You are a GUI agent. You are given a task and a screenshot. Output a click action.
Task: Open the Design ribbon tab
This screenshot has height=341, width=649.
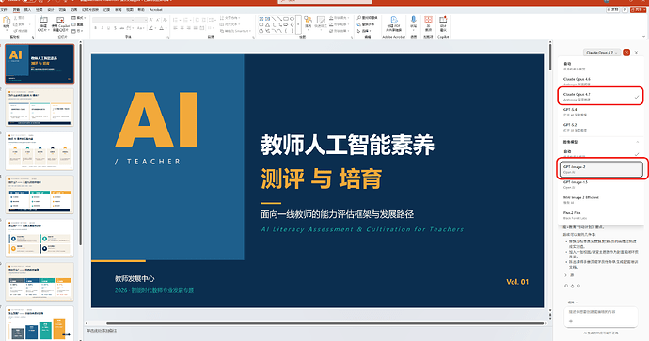(51, 9)
